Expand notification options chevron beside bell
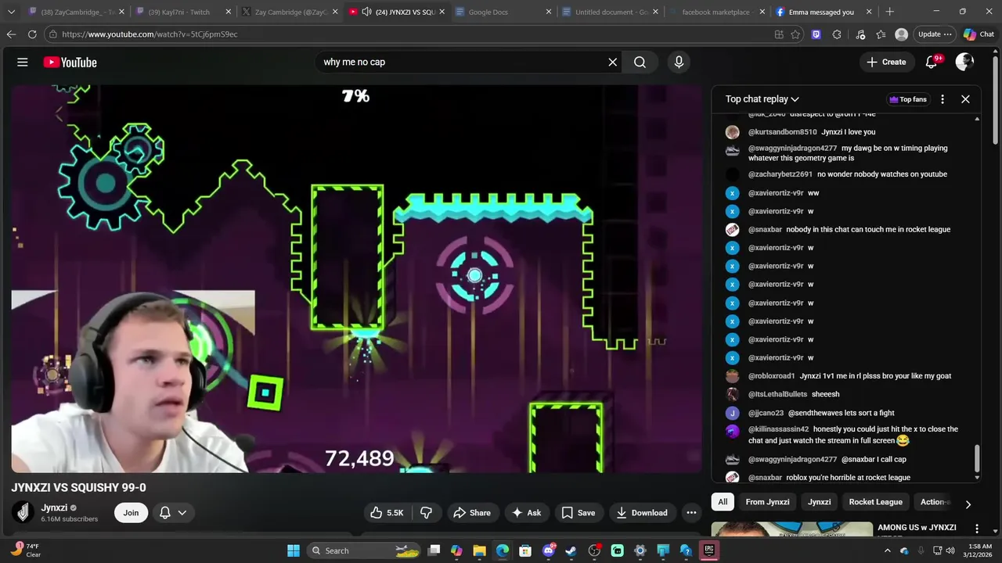 (x=182, y=513)
